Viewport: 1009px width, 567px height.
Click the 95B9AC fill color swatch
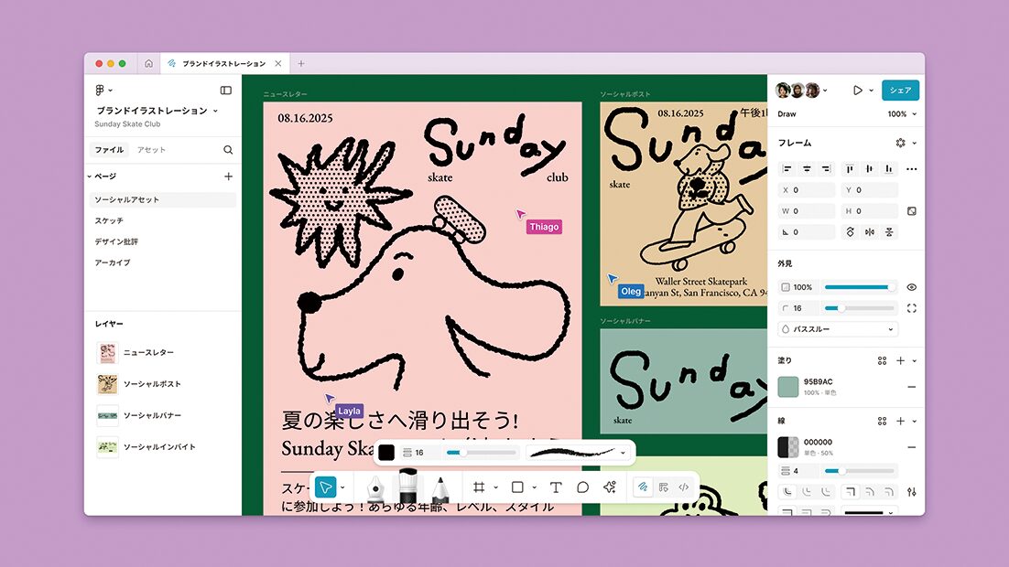pos(787,386)
